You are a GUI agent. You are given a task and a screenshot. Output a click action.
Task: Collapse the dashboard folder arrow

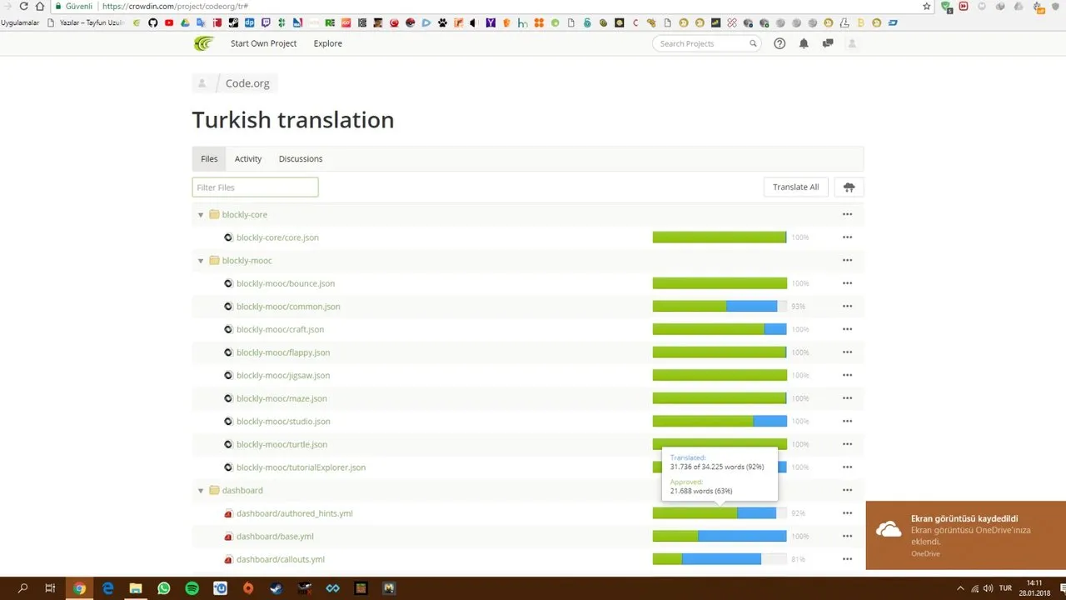[x=201, y=491]
